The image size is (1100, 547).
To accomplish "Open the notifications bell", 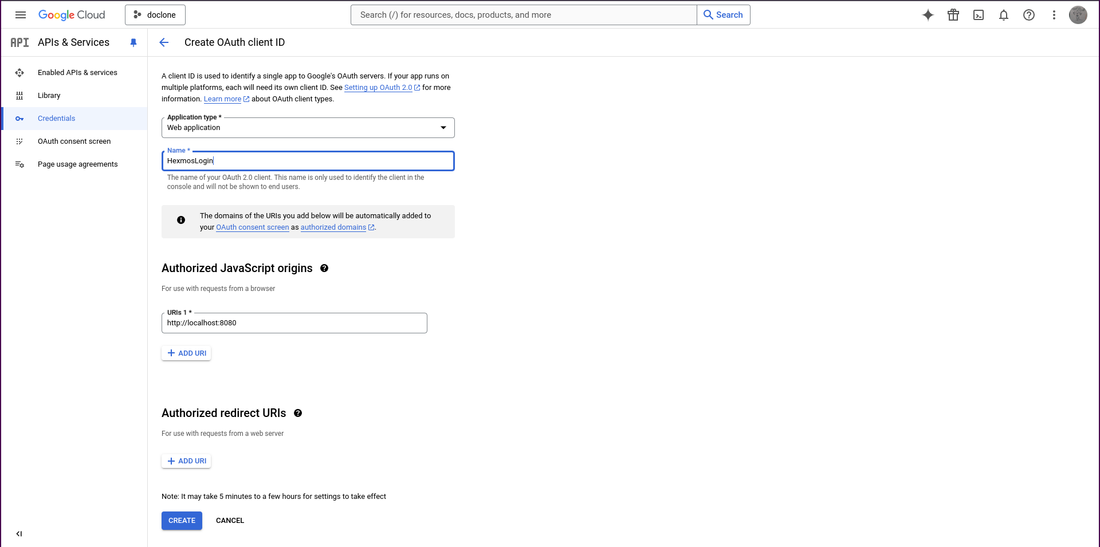I will [x=1004, y=15].
